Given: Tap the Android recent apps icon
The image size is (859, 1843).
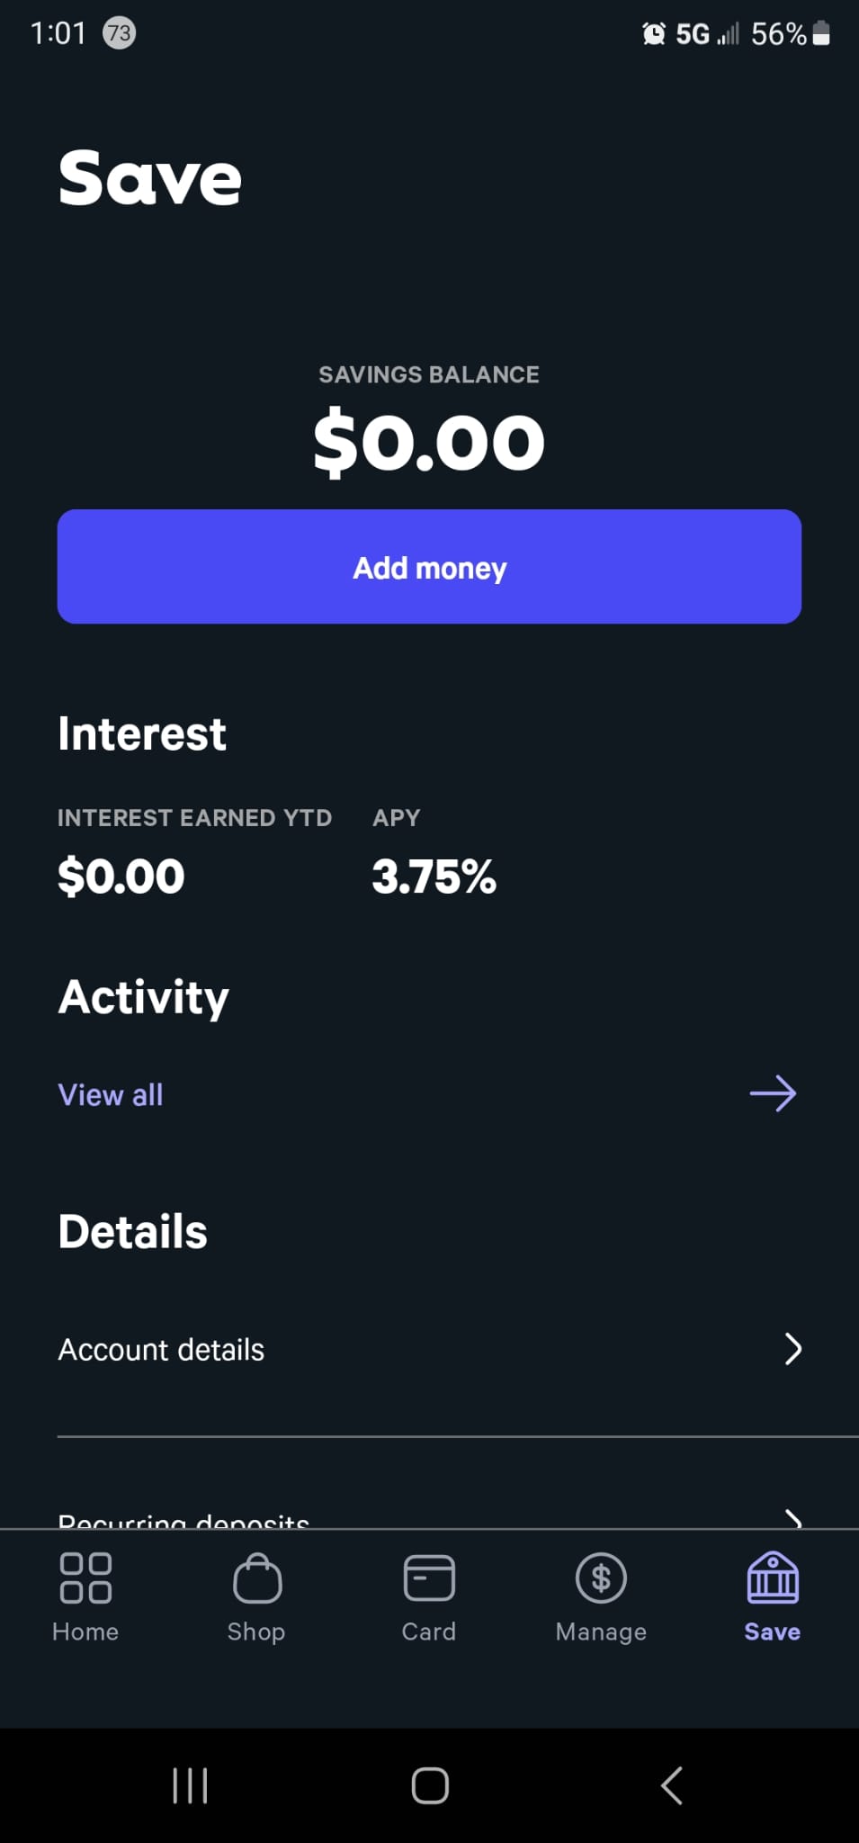Looking at the screenshot, I should pos(190,1785).
